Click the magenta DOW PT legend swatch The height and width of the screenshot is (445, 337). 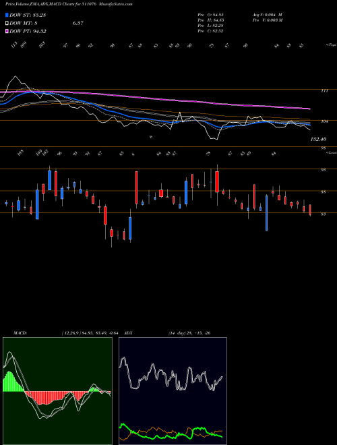click(7, 31)
